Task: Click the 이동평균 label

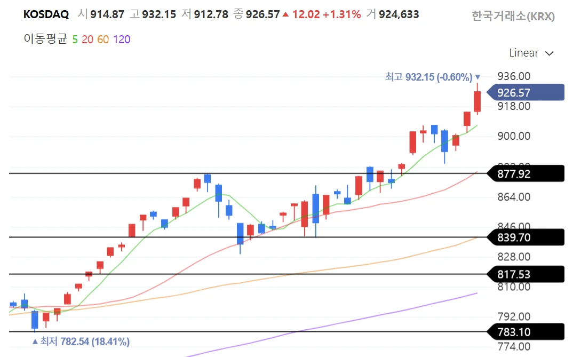Action: click(45, 39)
